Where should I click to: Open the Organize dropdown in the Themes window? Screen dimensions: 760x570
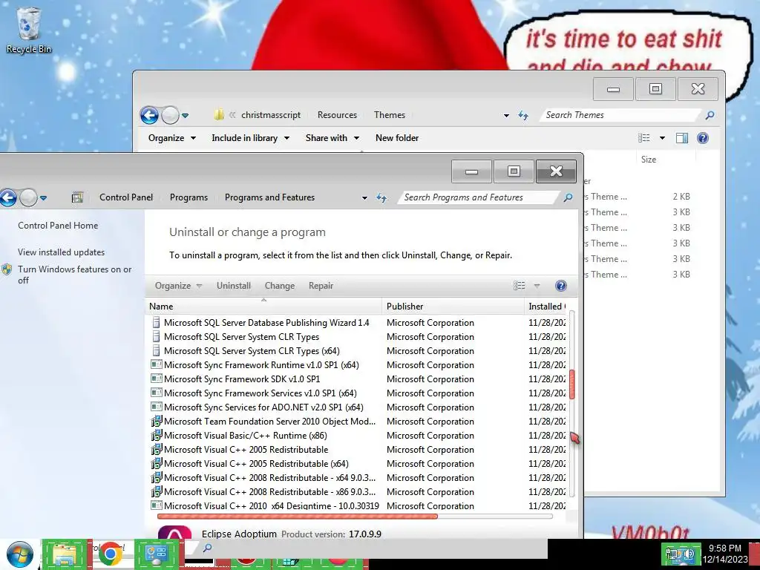click(172, 138)
